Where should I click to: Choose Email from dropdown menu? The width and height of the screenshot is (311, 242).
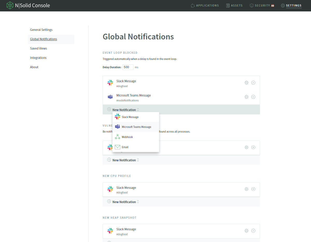point(136,147)
